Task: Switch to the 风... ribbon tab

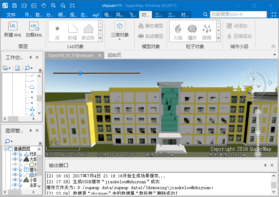Action: coord(120,15)
